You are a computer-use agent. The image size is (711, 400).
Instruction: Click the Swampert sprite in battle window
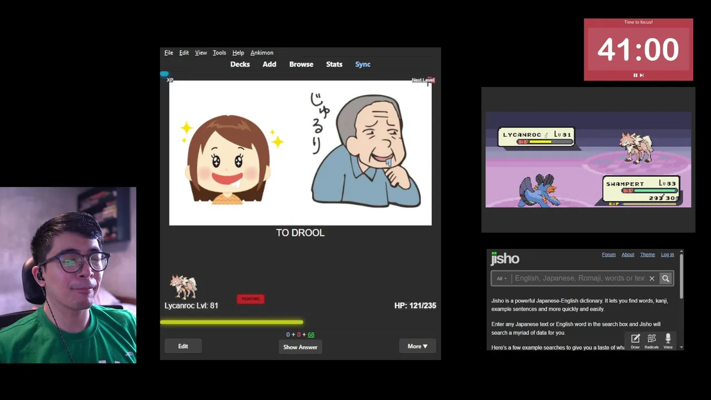pos(538,190)
